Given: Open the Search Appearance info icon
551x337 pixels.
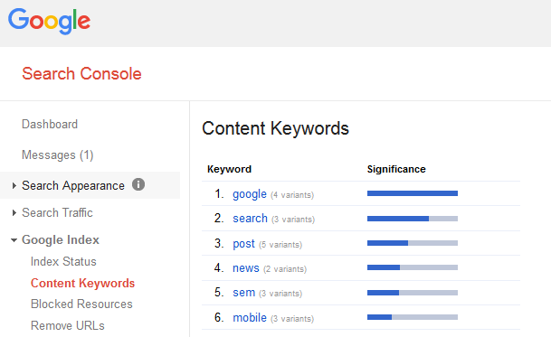Looking at the screenshot, I should tap(138, 184).
